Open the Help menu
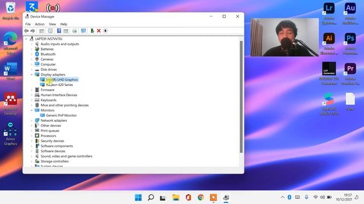This screenshot has width=364, height=204. (x=64, y=24)
